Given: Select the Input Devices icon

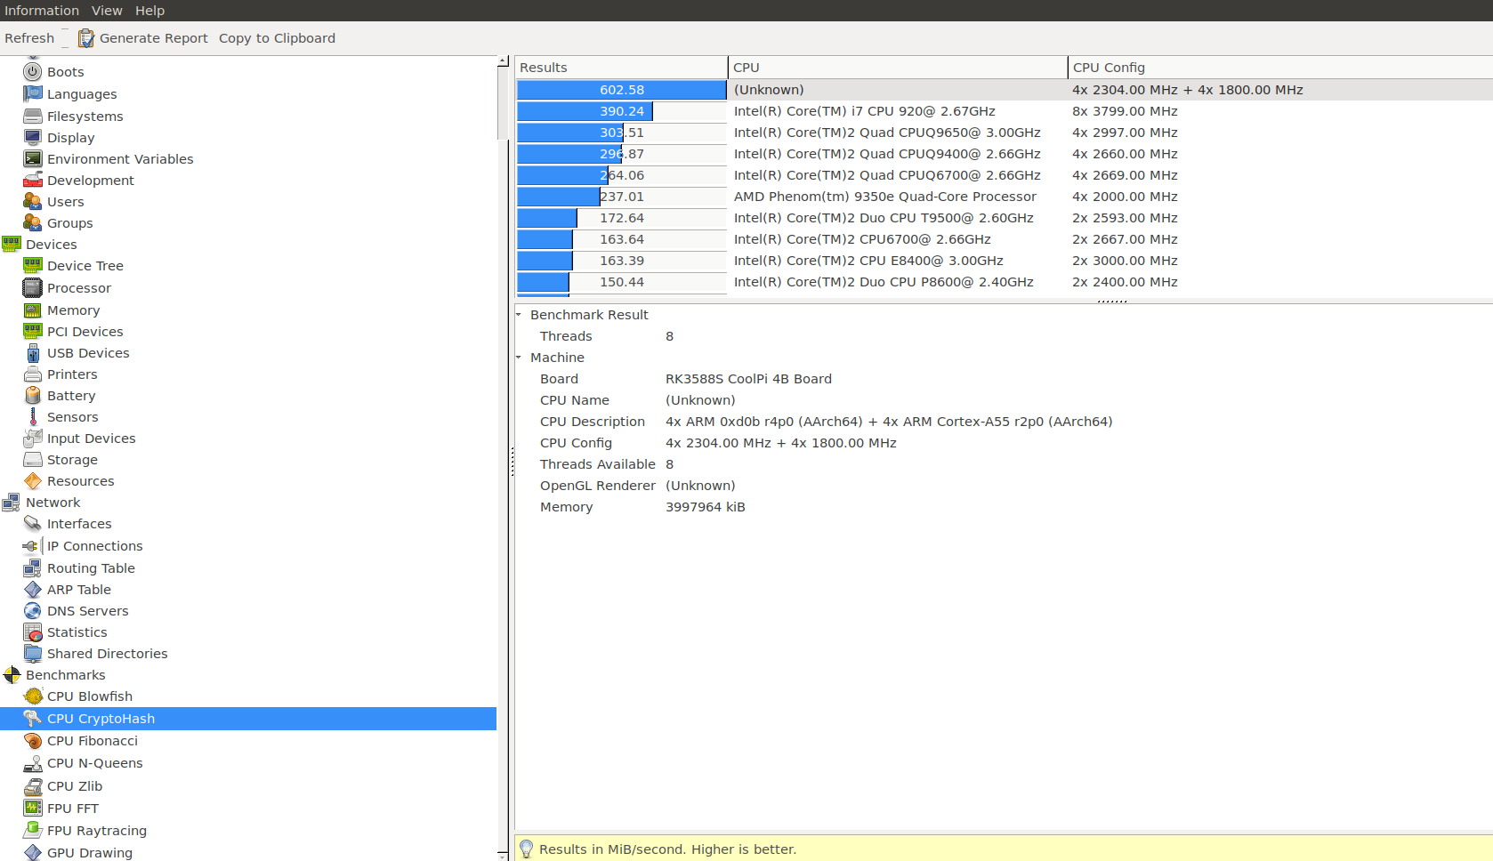Looking at the screenshot, I should (x=33, y=439).
